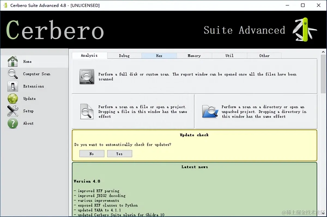Accept automatic update checks with Yes

coord(120,154)
